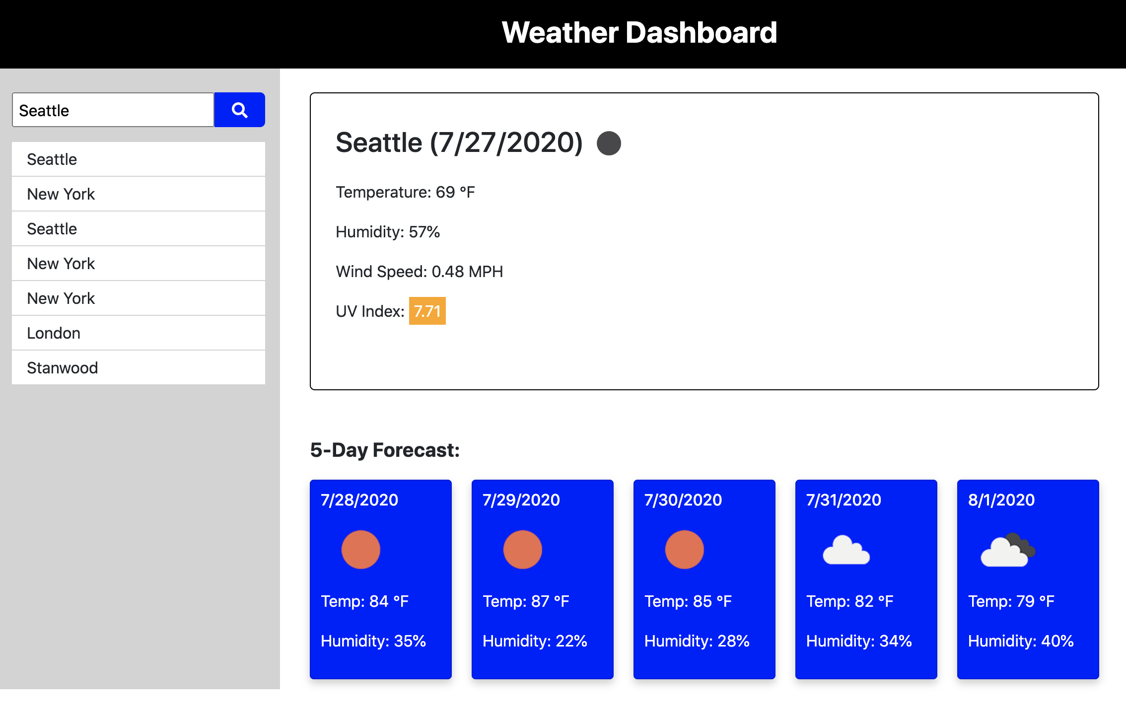Click the Weather Dashboard header title
This screenshot has height=718, width=1126.
click(639, 33)
